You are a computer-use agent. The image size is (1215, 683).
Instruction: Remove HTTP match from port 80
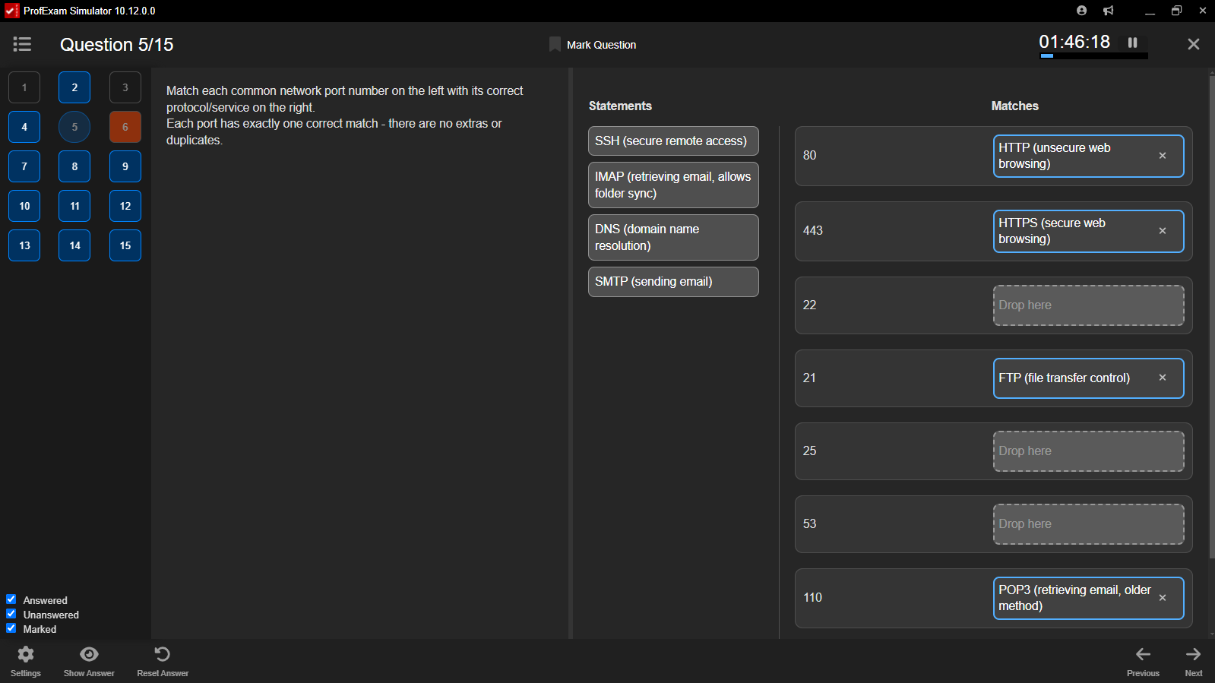coord(1162,156)
